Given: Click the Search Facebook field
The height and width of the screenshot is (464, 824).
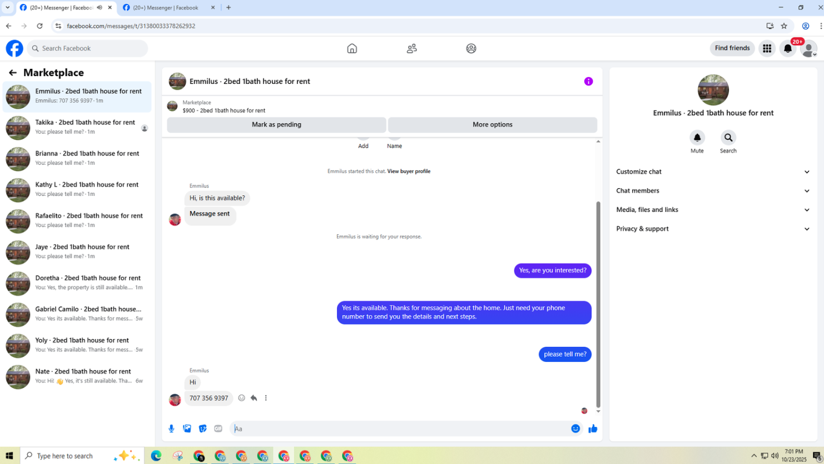Looking at the screenshot, I should tap(87, 48).
